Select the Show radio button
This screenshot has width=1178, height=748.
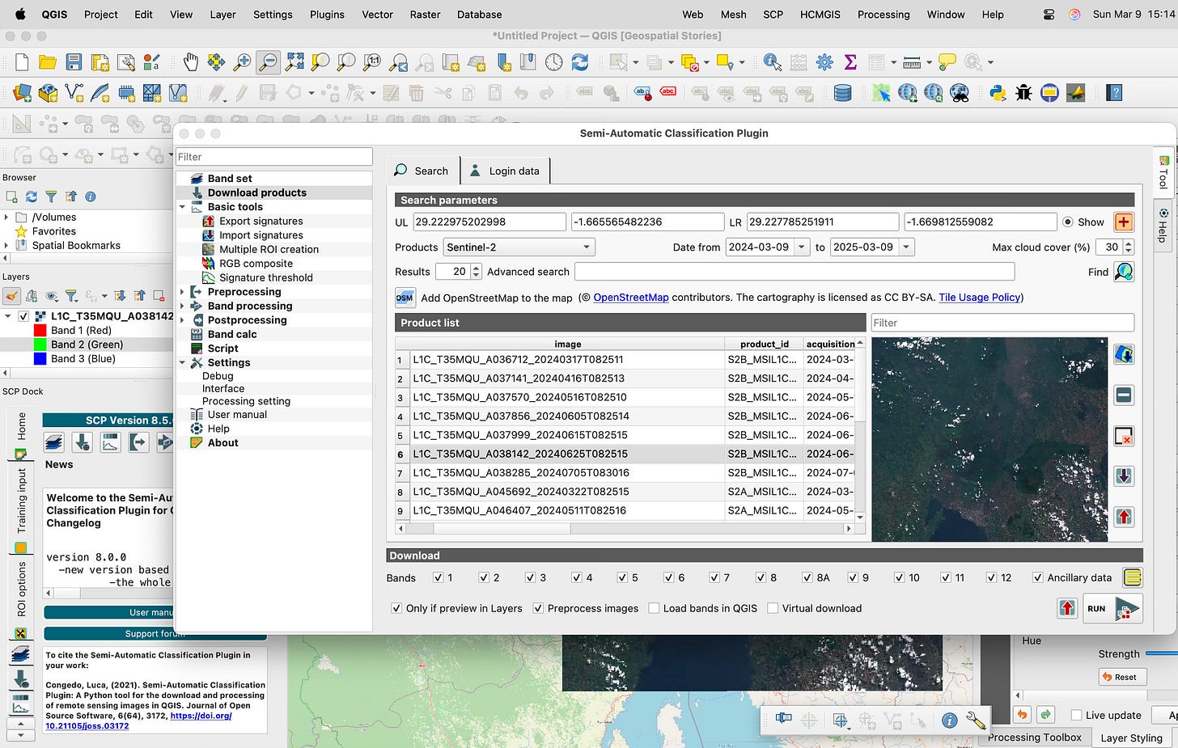tap(1068, 222)
